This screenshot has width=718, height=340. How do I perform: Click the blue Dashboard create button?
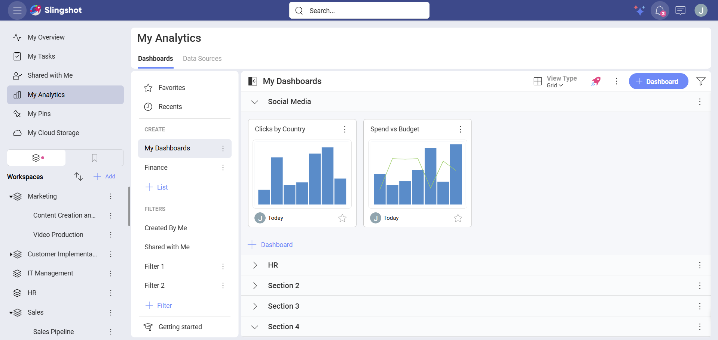click(658, 81)
